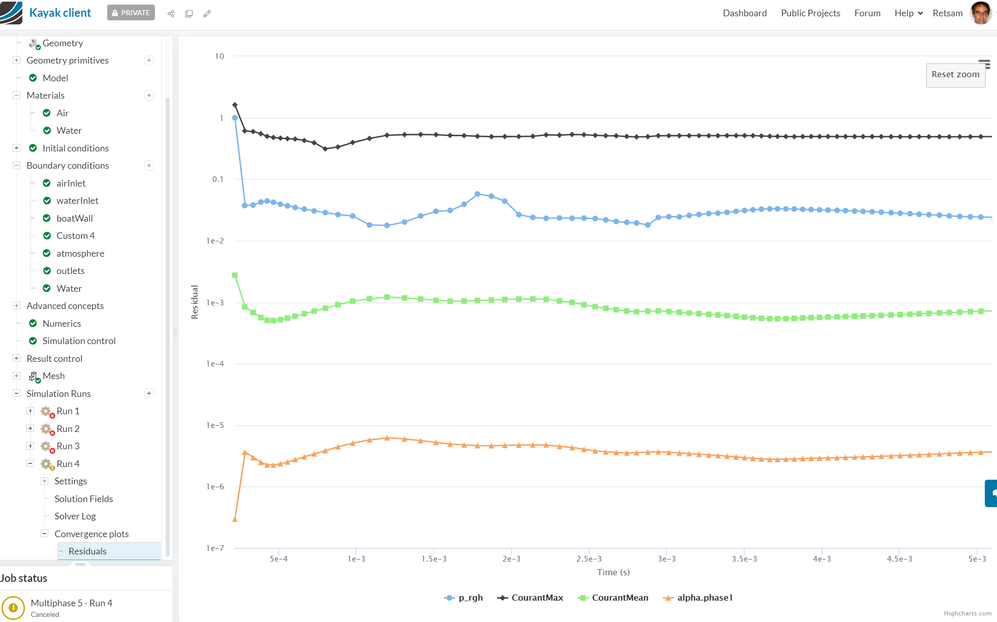Add a new boundary condition
997x622 pixels.
click(149, 166)
